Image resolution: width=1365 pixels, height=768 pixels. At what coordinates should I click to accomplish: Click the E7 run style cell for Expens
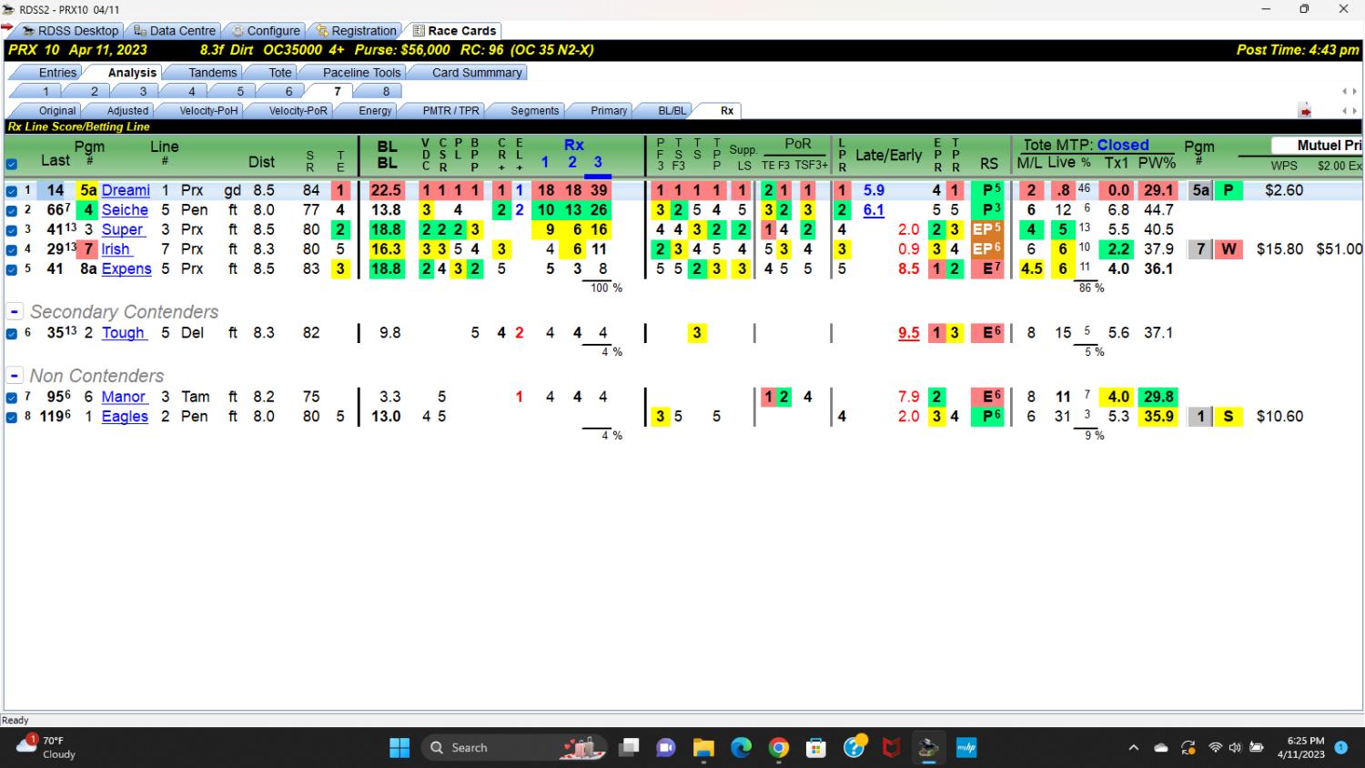(x=987, y=268)
